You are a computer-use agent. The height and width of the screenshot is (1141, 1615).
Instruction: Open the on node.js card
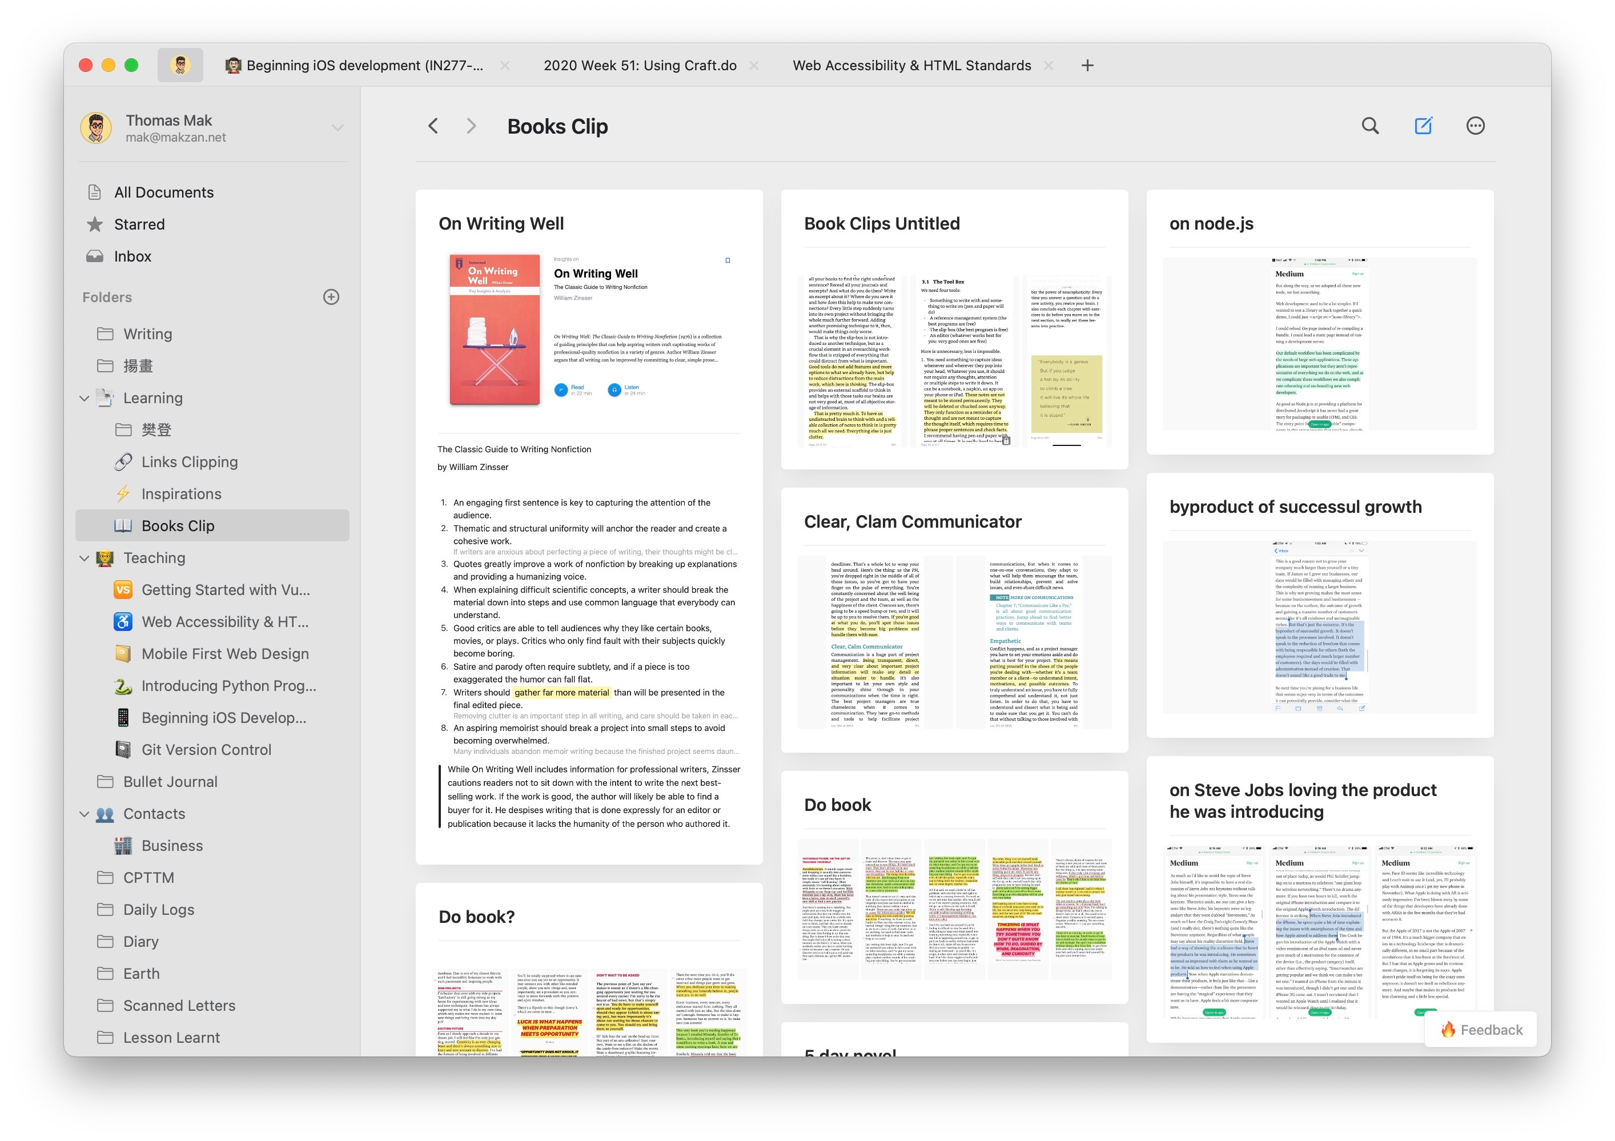coord(1320,322)
